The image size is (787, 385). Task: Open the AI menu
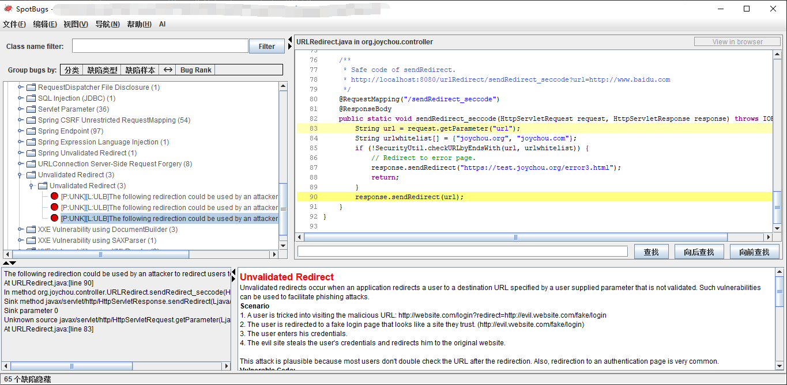coord(163,24)
